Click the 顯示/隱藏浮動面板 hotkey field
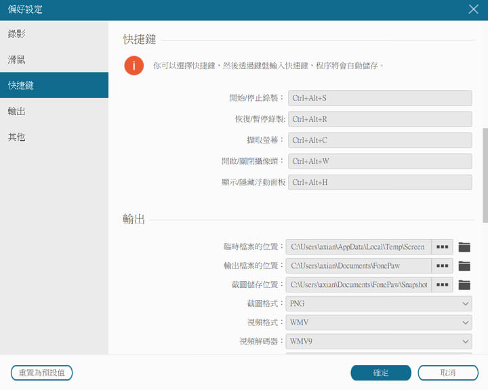Image resolution: width=488 pixels, height=390 pixels. coord(380,182)
